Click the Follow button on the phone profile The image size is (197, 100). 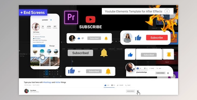[x=39, y=46]
